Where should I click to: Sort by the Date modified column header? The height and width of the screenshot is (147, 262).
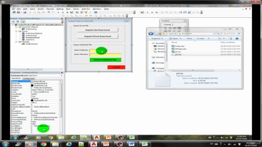[228, 42]
